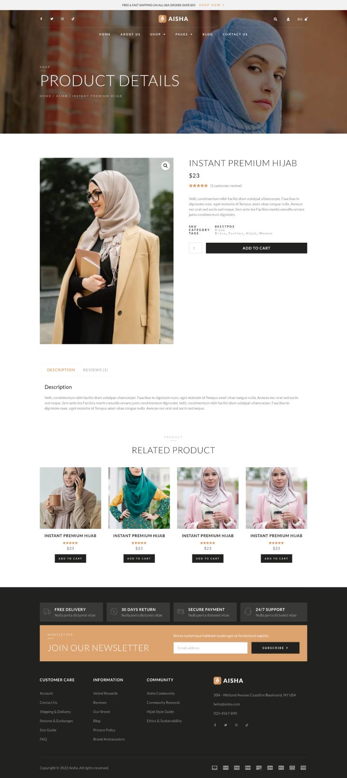Screen dimensions: 347x778
Task: Zoom product image with magnifier icon
Action: click(165, 166)
